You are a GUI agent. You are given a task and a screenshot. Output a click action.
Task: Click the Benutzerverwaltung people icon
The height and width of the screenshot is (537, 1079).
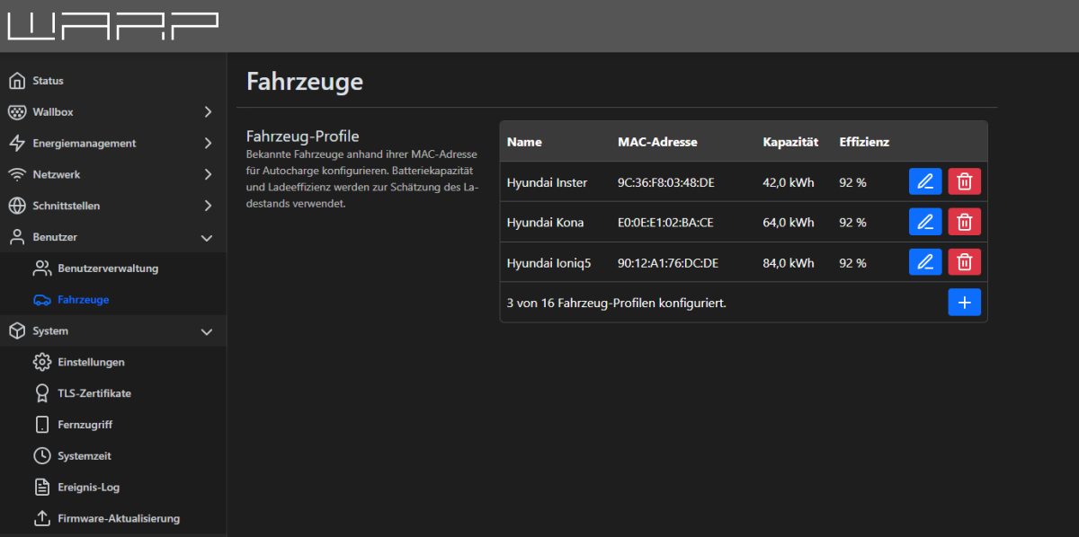coord(42,268)
